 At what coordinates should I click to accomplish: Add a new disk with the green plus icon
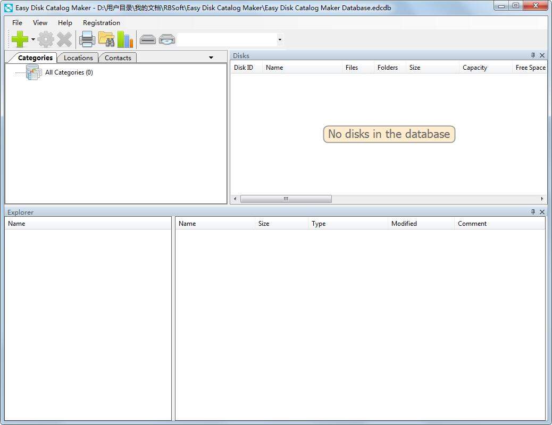(x=20, y=39)
